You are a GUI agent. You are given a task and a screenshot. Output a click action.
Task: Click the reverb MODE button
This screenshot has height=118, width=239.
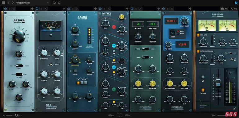(173, 32)
